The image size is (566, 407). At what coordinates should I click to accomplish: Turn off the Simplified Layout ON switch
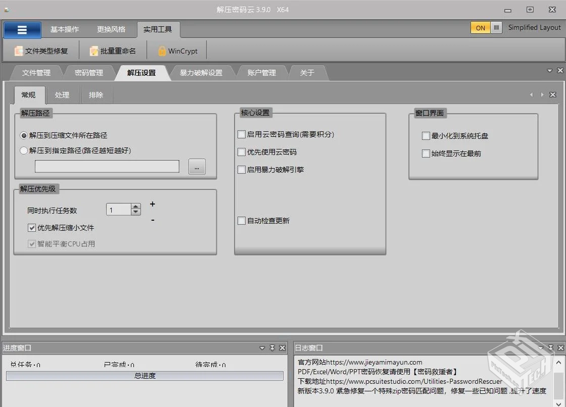coord(481,28)
